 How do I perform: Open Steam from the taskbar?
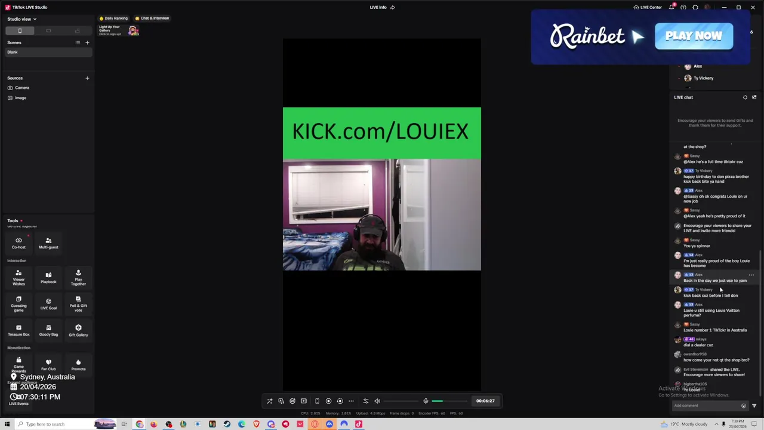pos(227,424)
